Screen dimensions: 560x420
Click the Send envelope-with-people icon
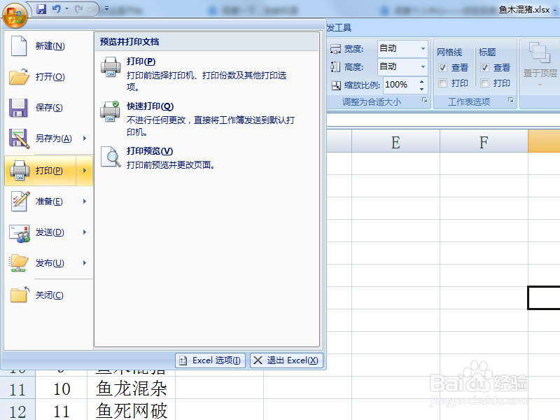(20, 233)
